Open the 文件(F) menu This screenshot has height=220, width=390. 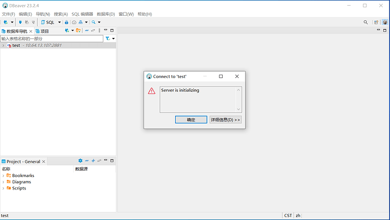[x=8, y=14]
